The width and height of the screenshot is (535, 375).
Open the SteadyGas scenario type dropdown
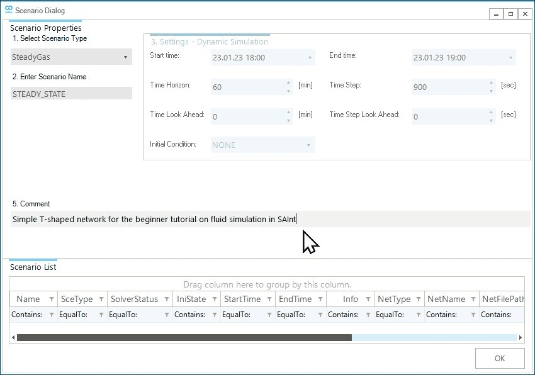(125, 57)
